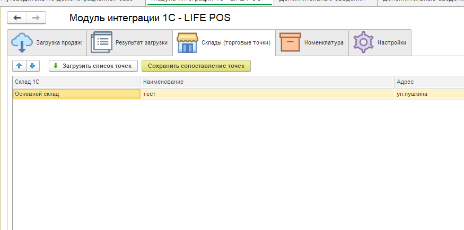Click the Наименование column header
The width and height of the screenshot is (464, 230).
267,82
